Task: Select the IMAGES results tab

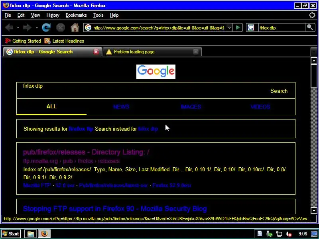Action: 191,107
